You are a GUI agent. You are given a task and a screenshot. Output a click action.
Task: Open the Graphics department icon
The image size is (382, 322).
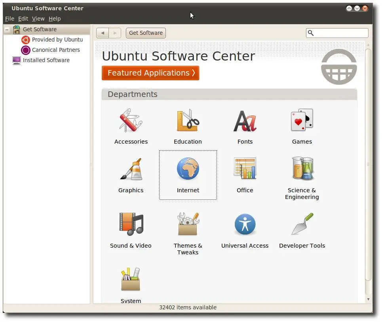131,169
